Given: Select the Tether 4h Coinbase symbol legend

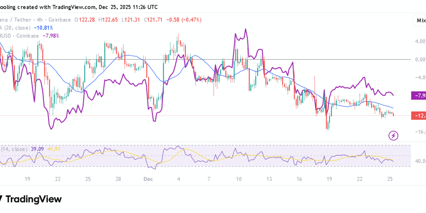Looking at the screenshot, I should (36, 20).
